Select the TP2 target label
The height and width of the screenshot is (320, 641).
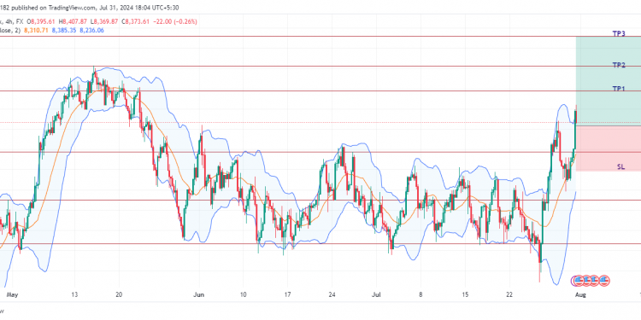[x=619, y=65]
